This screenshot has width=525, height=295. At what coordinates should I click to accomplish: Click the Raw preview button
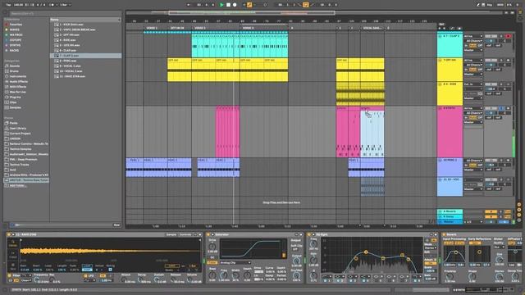[x=116, y=225]
